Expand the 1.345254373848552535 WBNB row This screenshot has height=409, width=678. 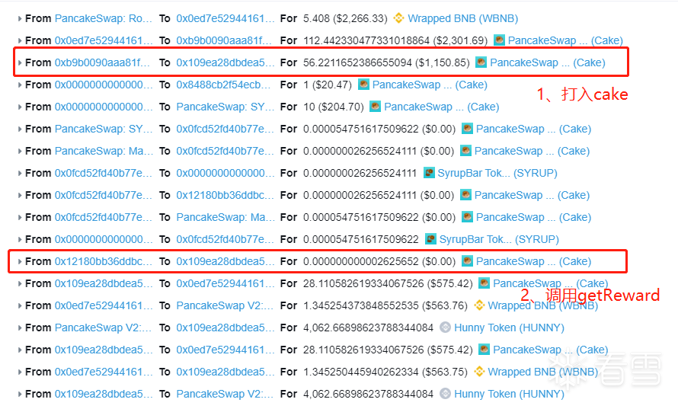20,305
